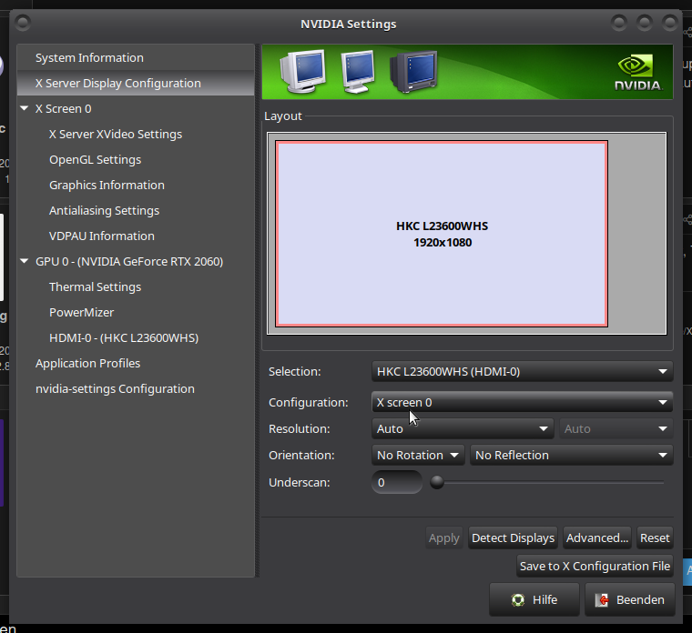This screenshot has width=692, height=633.
Task: Click the Underscan value field
Action: (x=397, y=482)
